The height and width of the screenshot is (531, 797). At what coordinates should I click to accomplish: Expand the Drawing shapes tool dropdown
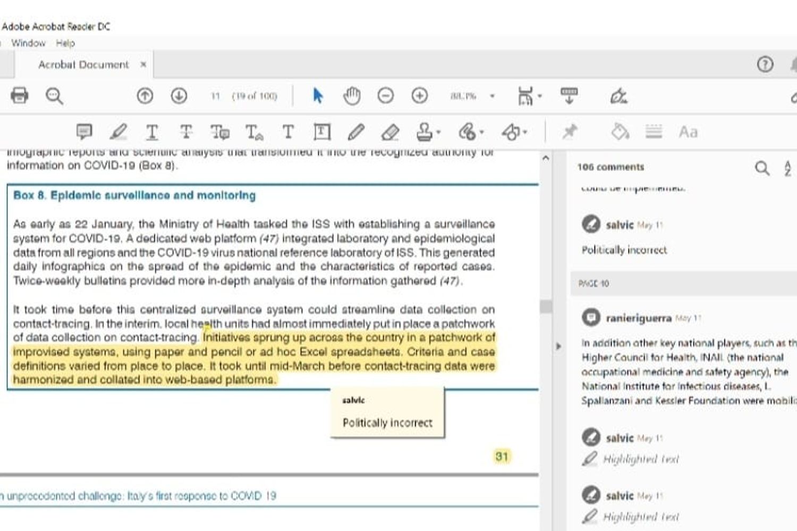pos(524,132)
